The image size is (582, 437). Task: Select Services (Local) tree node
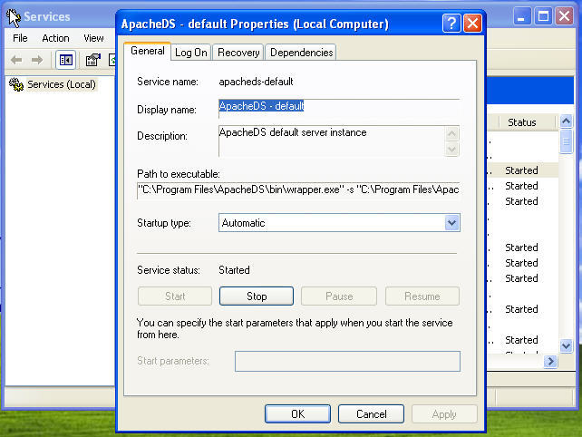coord(62,84)
